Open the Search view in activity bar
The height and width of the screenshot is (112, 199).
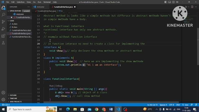(3, 15)
